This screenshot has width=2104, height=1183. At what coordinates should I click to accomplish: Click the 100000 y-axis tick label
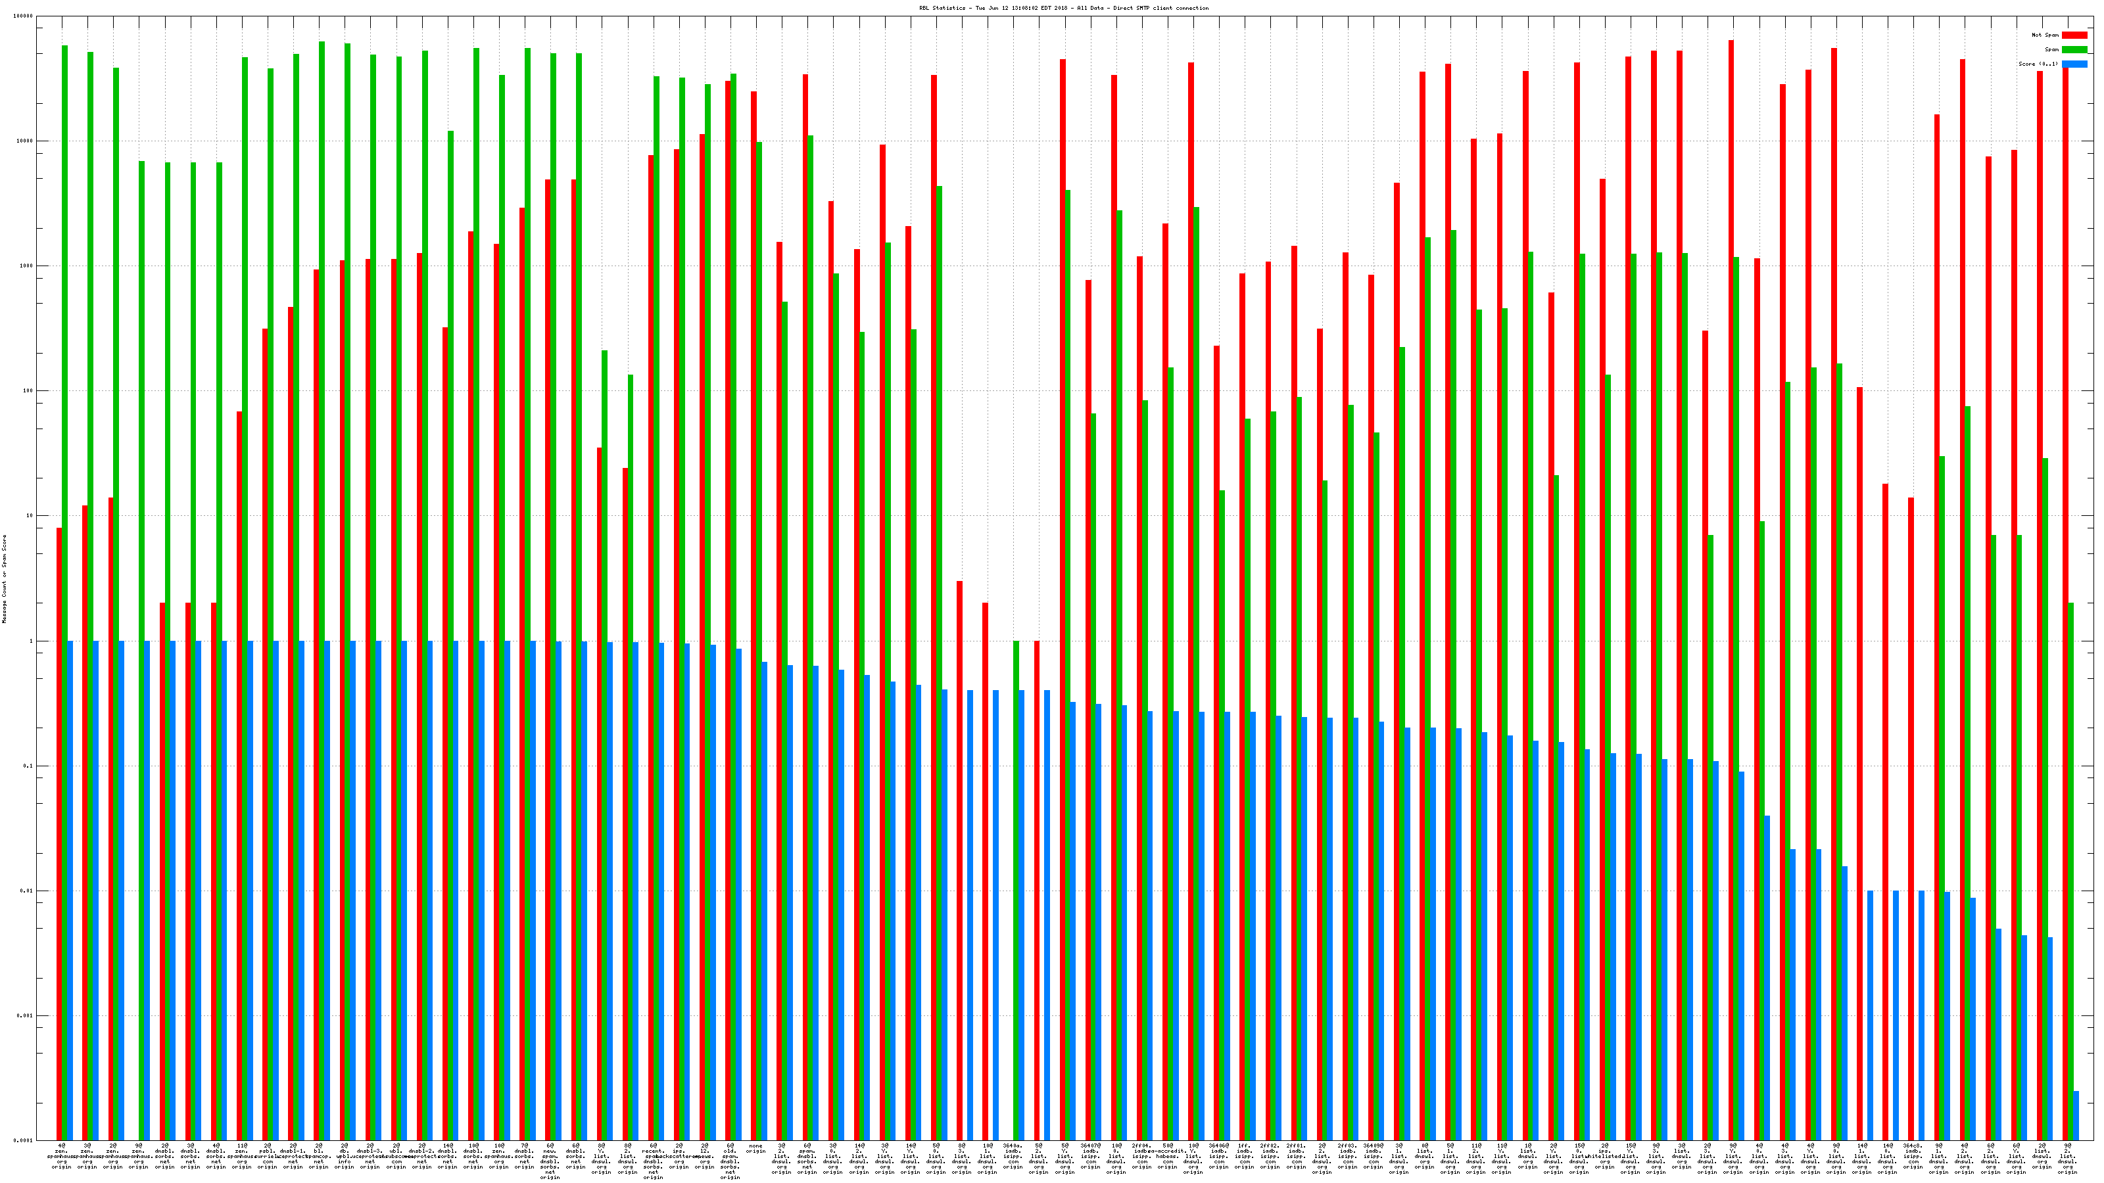[24, 16]
